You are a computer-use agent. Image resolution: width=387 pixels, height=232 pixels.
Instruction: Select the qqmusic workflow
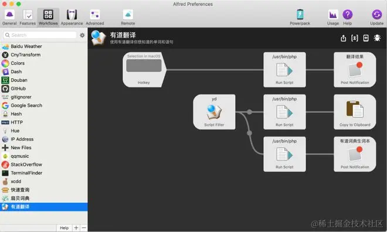[x=44, y=156]
